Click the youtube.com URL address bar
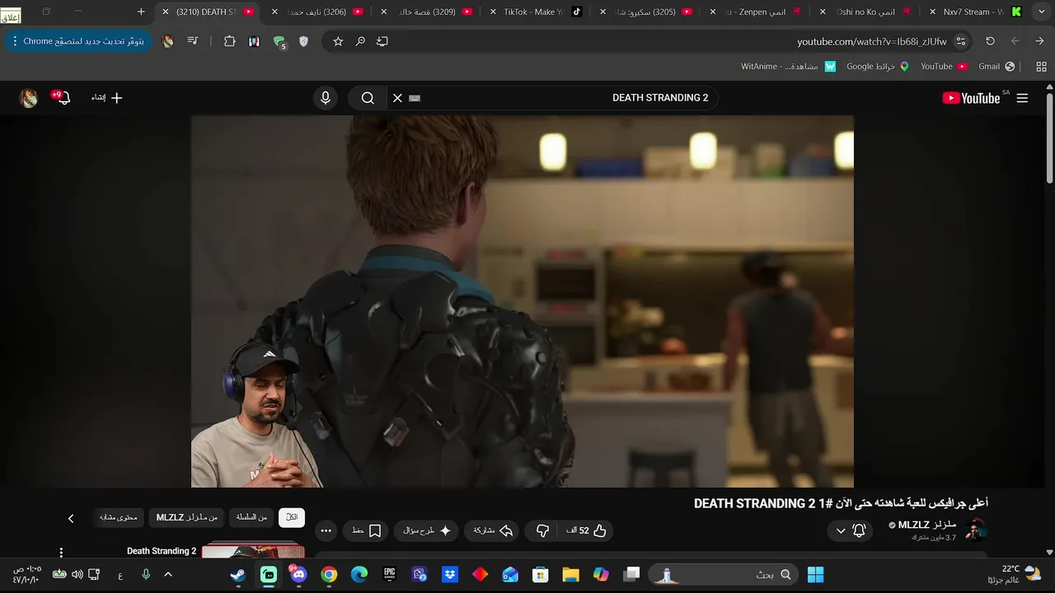This screenshot has height=593, width=1055. click(872, 41)
